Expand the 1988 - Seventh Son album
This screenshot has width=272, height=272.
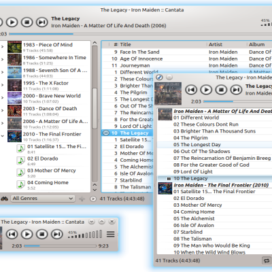tap(3, 72)
